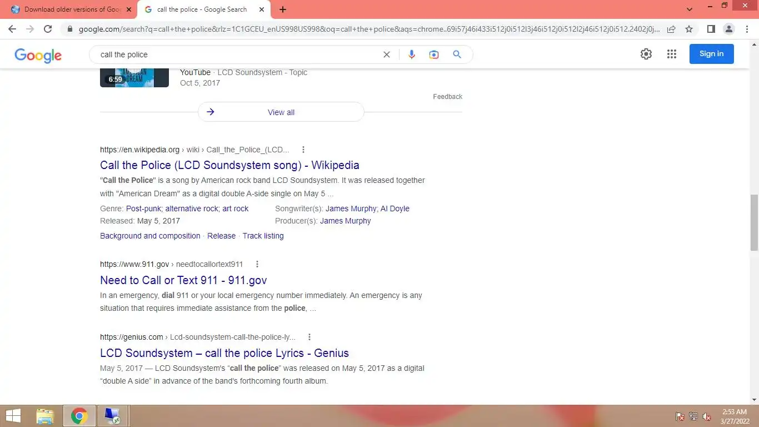Click the Feedback link
The height and width of the screenshot is (427, 759).
447,97
